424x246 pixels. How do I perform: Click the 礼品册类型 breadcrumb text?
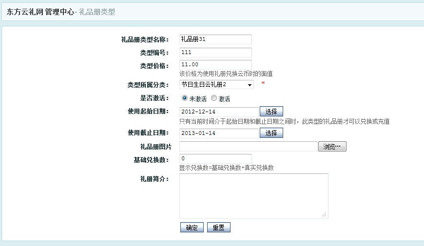coord(96,12)
